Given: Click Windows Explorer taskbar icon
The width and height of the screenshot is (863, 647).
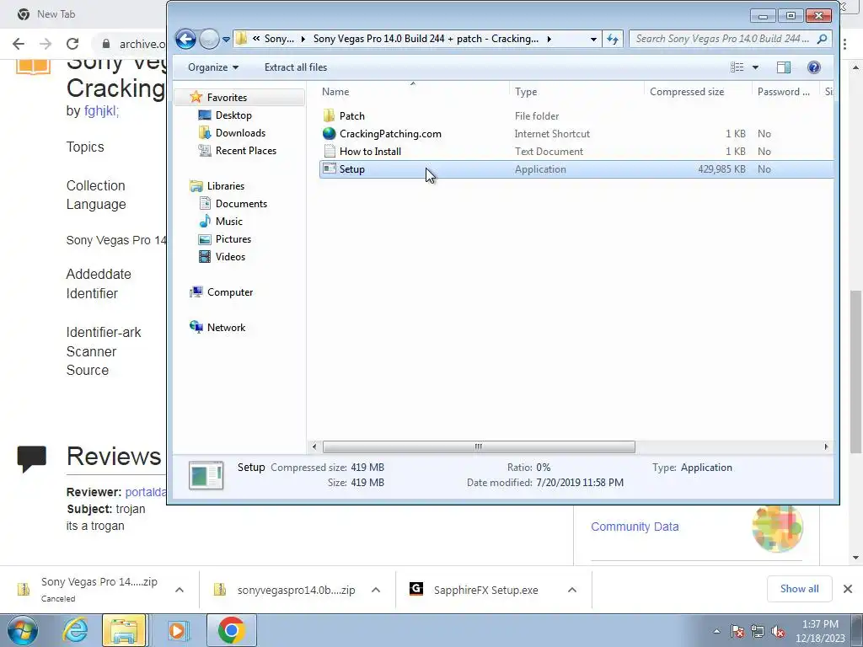Looking at the screenshot, I should point(125,630).
